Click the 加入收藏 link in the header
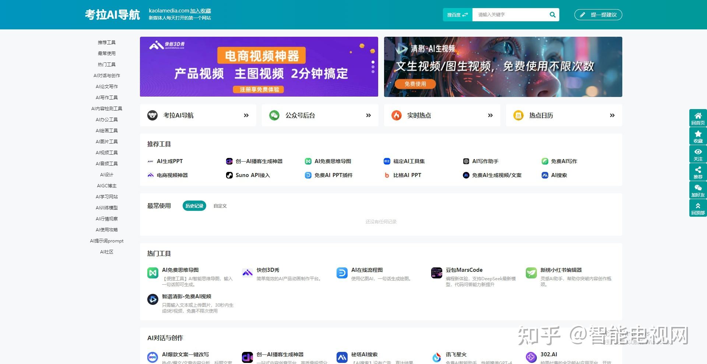The width and height of the screenshot is (707, 364). pos(200,11)
